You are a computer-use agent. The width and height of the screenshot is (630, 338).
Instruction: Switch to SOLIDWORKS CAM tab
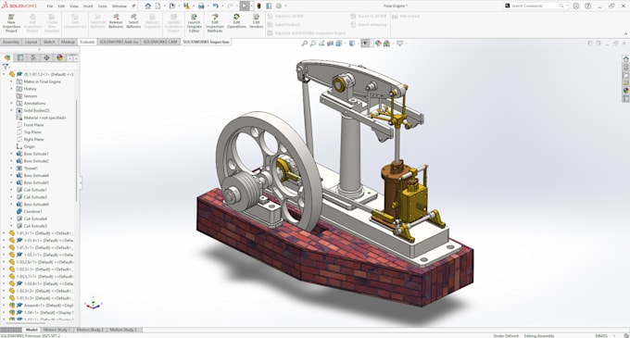coord(160,42)
